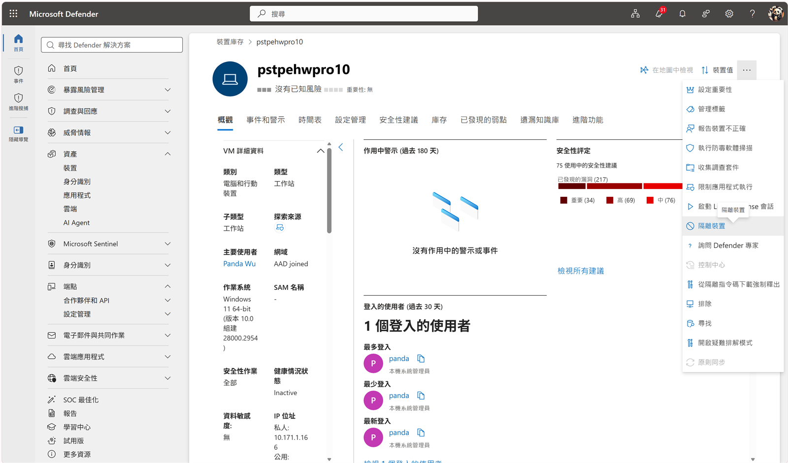Open the organization tree icon in header
The image size is (788, 463).
tap(635, 14)
